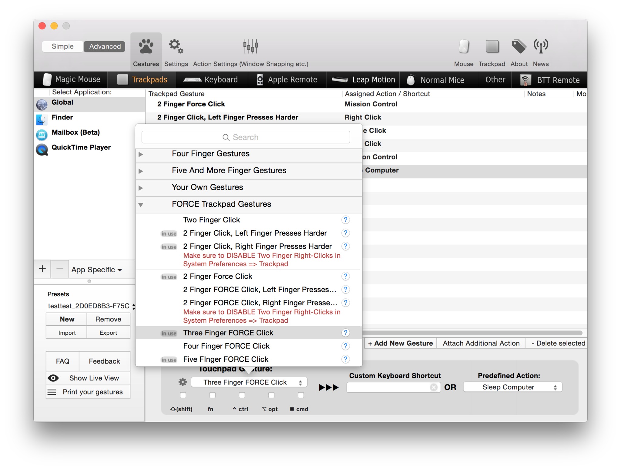Click help icon for Four Finger FORCE Click
Viewport: 621px width, 470px height.
(x=345, y=346)
